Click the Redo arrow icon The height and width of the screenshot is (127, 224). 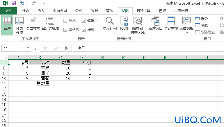(x=33, y=3)
